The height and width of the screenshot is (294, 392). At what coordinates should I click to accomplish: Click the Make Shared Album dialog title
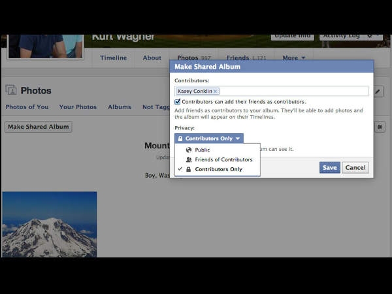pyautogui.click(x=208, y=67)
